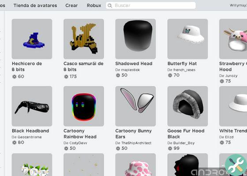The image size is (247, 176).
Task: Open the Tienda de avatares menu
Action: [x=35, y=5]
